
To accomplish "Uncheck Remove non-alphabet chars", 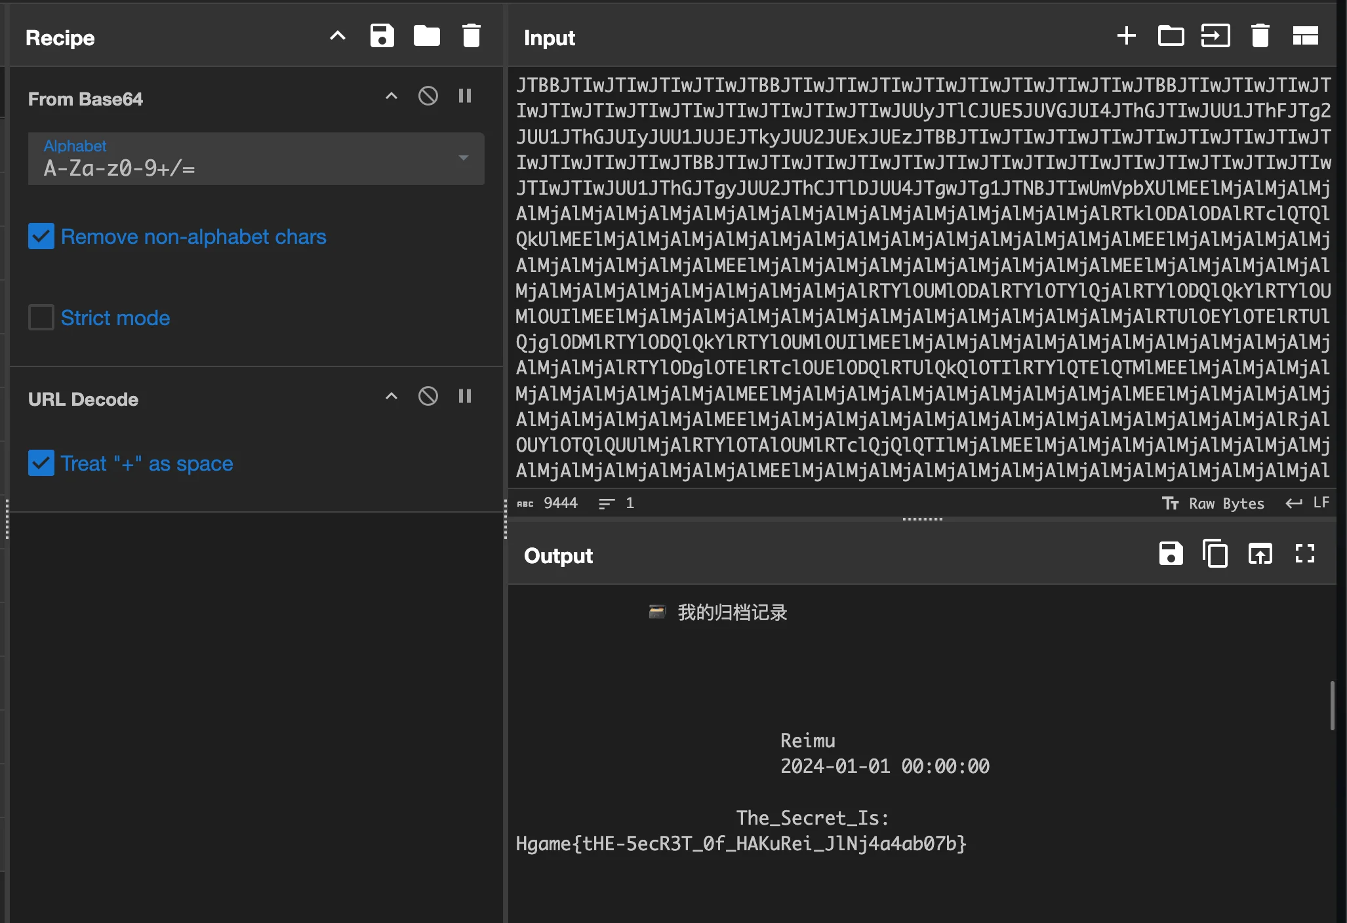I will [41, 237].
